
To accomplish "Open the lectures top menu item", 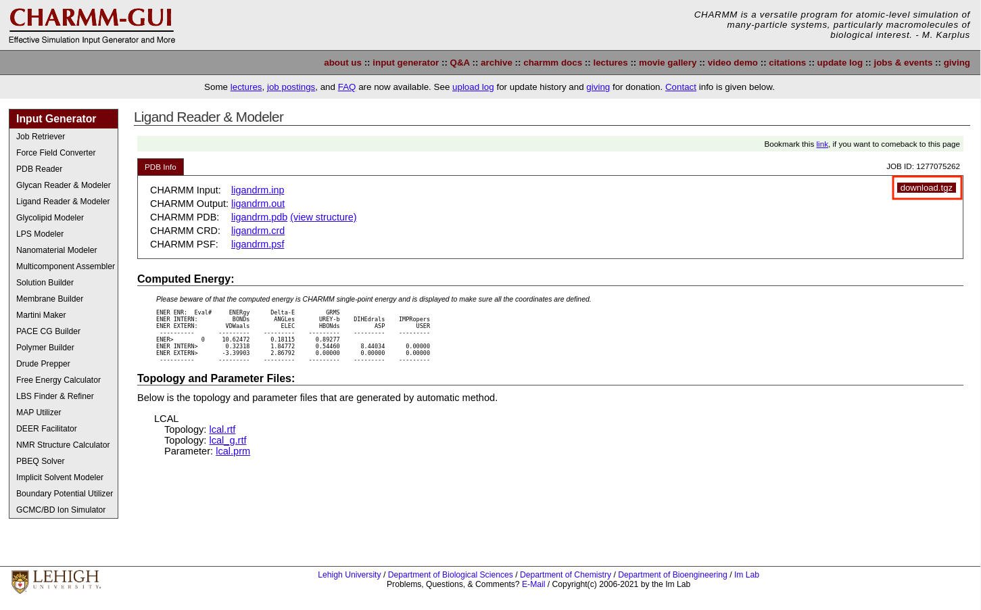I will 611,63.
